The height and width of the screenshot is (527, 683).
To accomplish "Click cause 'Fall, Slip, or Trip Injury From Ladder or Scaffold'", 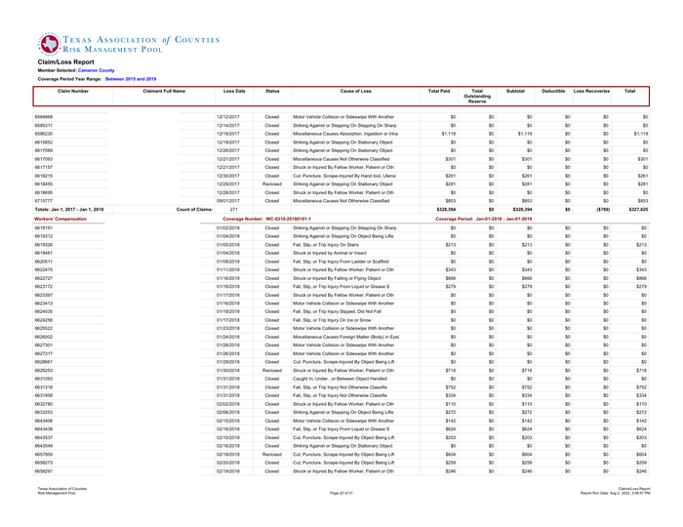I will (x=341, y=262).
